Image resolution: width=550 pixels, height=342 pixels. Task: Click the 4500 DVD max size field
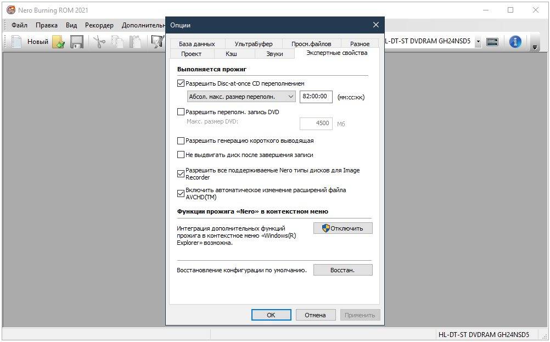pyautogui.click(x=316, y=123)
